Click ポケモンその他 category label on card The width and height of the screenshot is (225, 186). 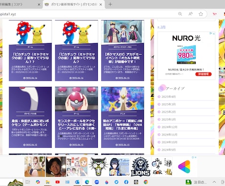tap(30, 114)
